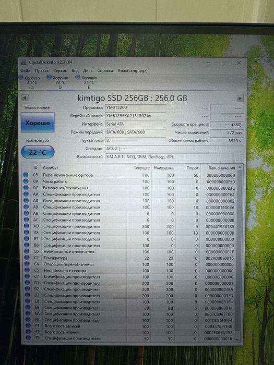Click the Хорошо health status button

click(x=38, y=123)
